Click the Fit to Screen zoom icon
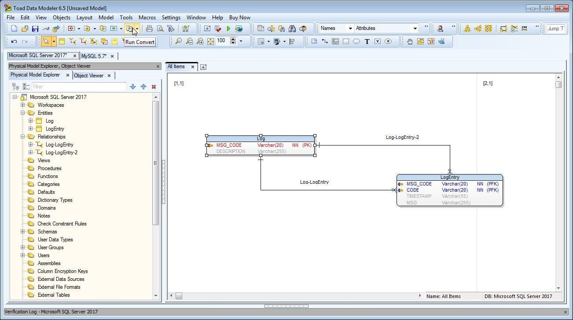Screen dimensions: 573x320 [x=210, y=41]
